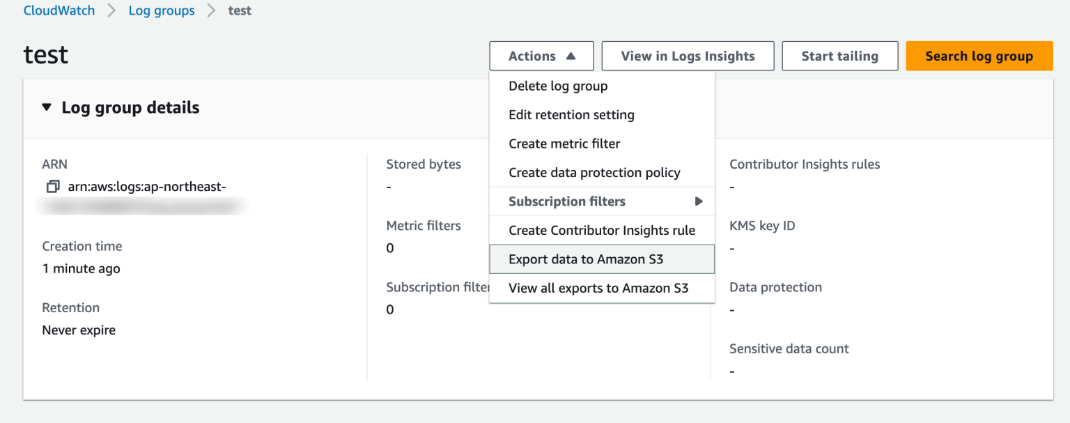Copy the ARN using the copy icon
Screen dimensions: 1070x423
(52, 187)
